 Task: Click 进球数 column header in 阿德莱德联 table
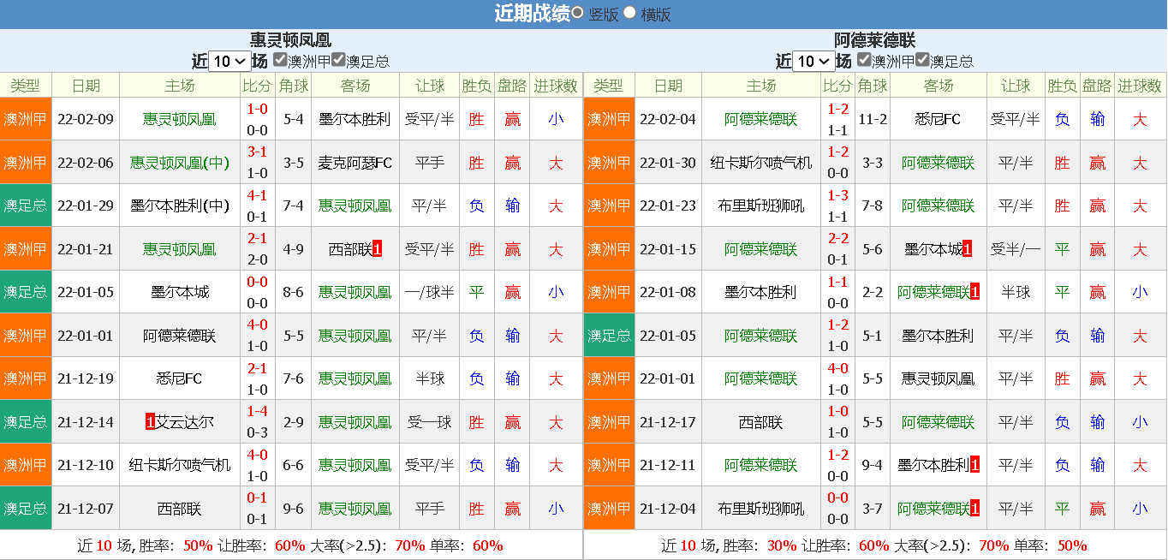[1141, 86]
